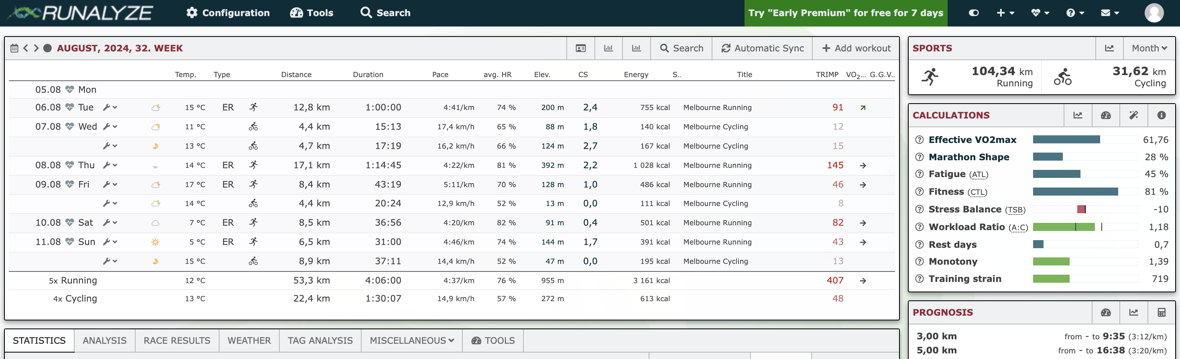The image size is (1180, 359).
Task: Open first bar chart icon in week toolbar
Action: [608, 48]
